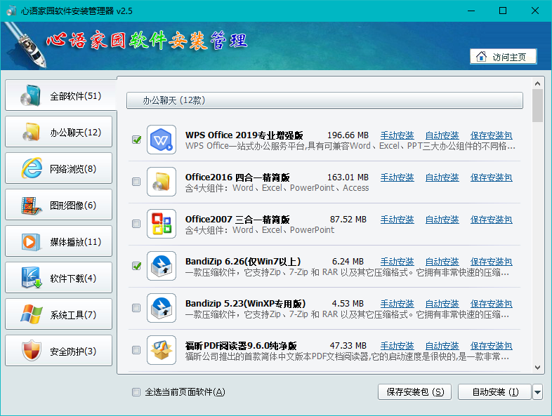Click 手动安装 for Office2007 三合一精简版
552x416 pixels.
click(397, 220)
